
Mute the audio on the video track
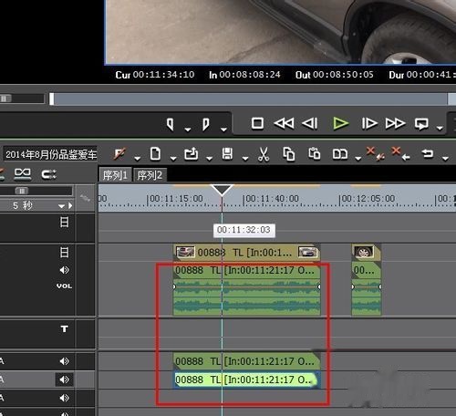tap(64, 270)
